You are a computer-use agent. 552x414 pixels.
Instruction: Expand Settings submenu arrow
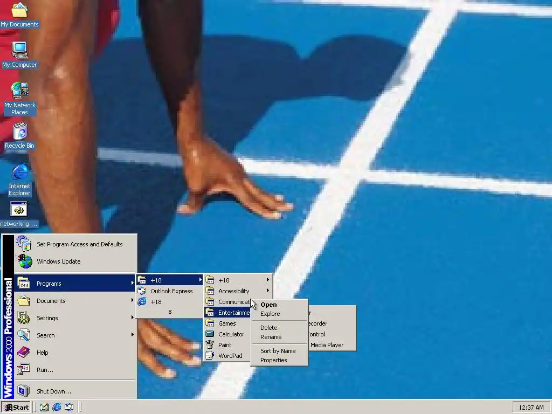click(133, 318)
